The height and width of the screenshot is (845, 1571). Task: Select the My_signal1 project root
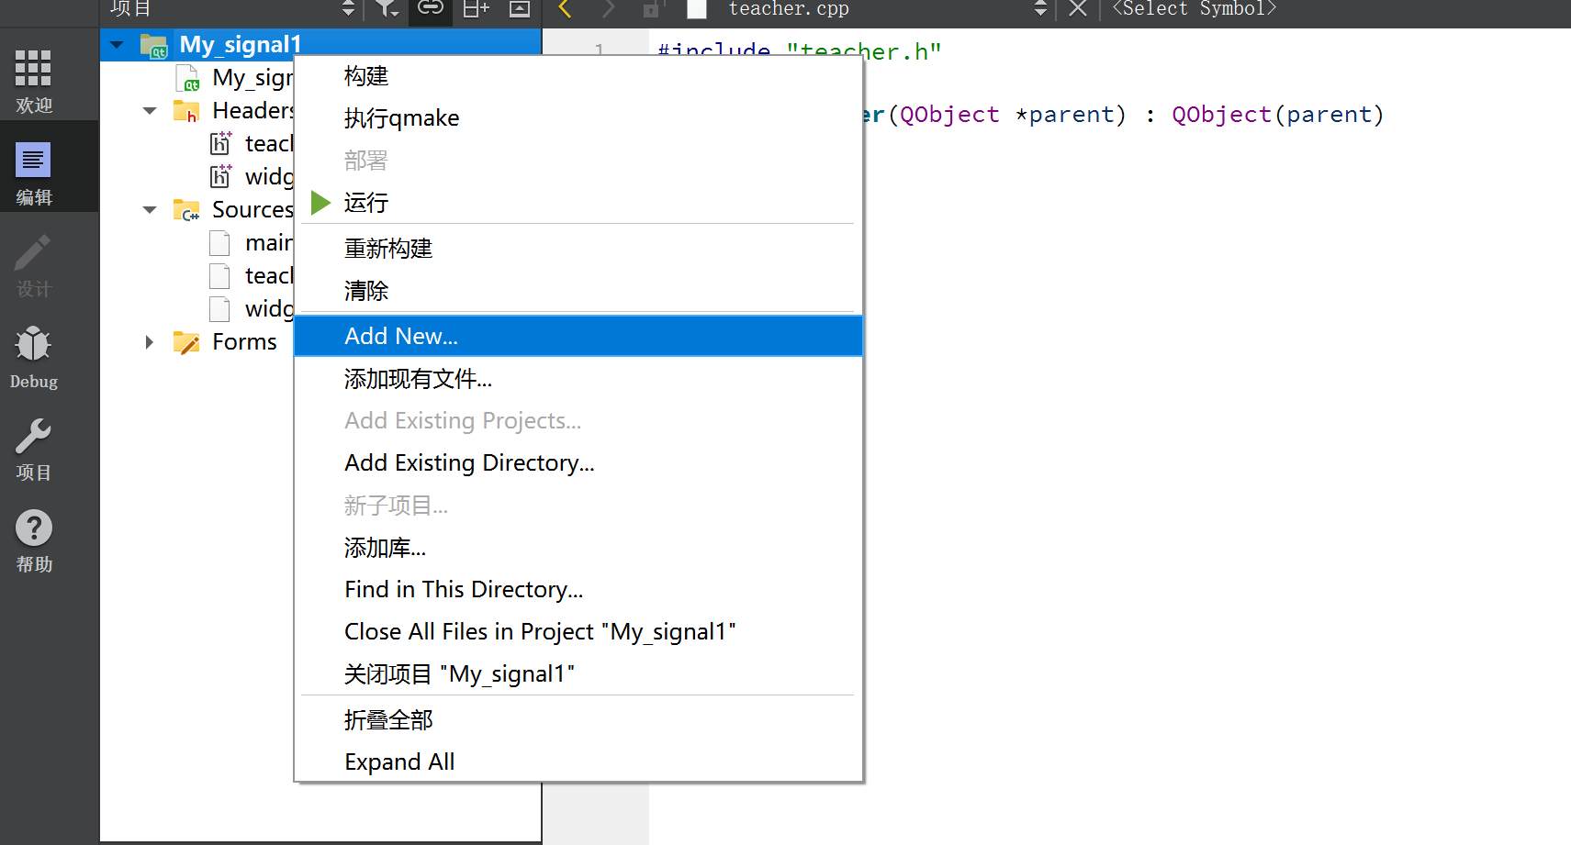coord(240,44)
